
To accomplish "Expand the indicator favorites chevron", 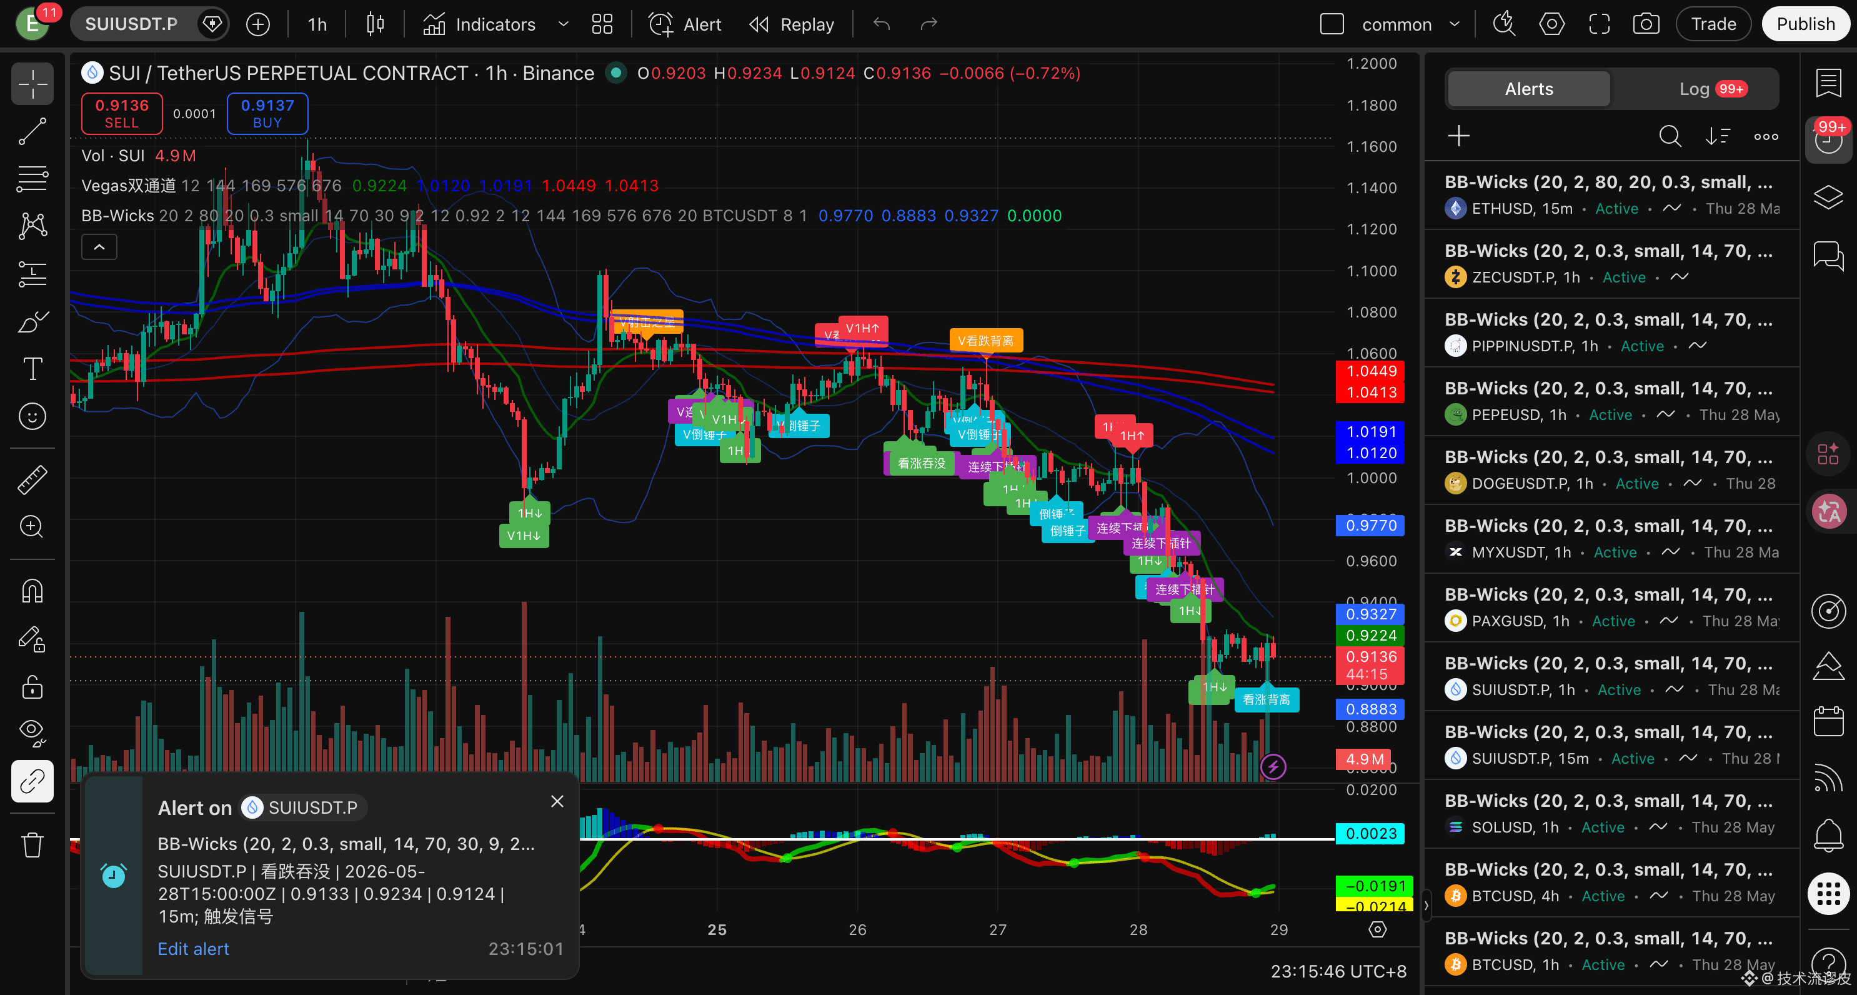I will [x=564, y=24].
